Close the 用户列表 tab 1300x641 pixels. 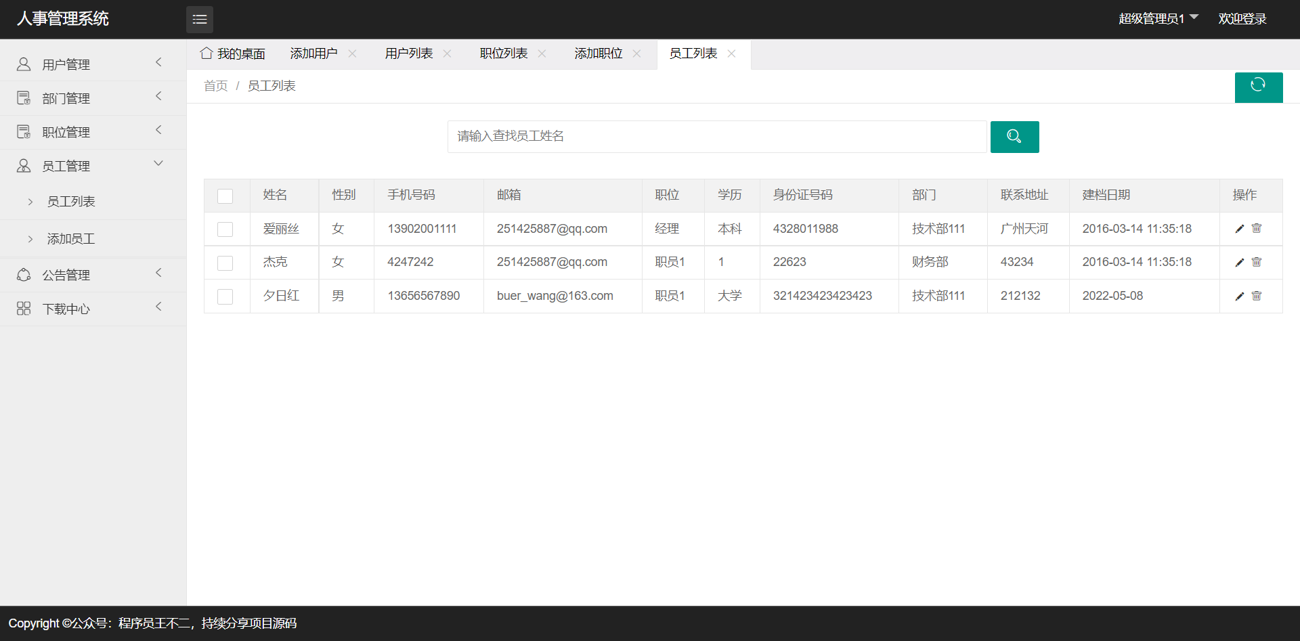(x=447, y=53)
